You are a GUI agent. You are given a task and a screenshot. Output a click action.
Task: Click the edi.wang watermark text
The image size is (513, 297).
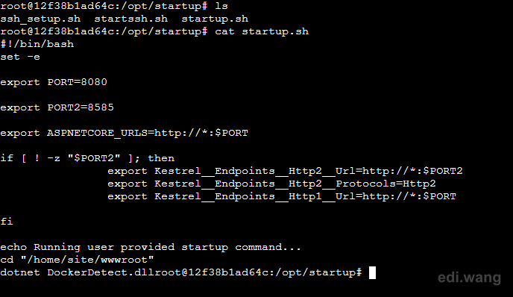470,278
